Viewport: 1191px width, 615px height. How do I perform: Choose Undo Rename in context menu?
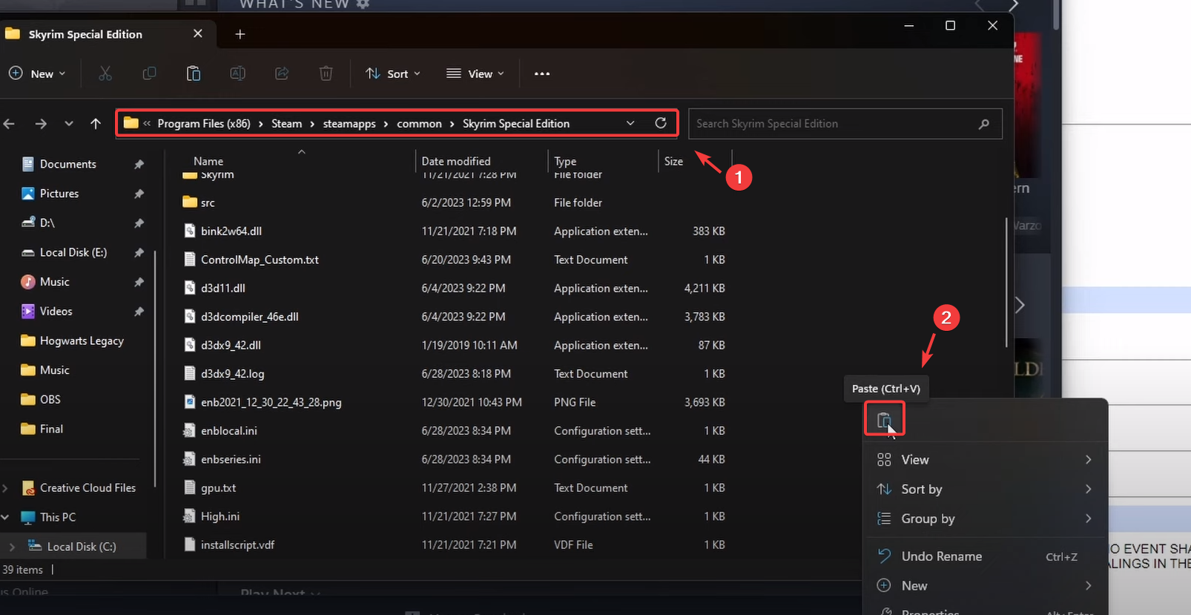[941, 556]
